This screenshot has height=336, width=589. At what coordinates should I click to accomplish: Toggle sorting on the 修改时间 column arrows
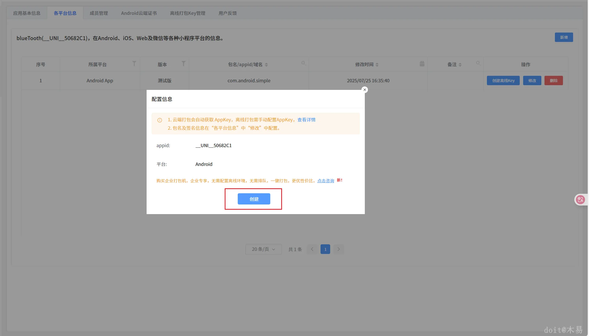(377, 65)
